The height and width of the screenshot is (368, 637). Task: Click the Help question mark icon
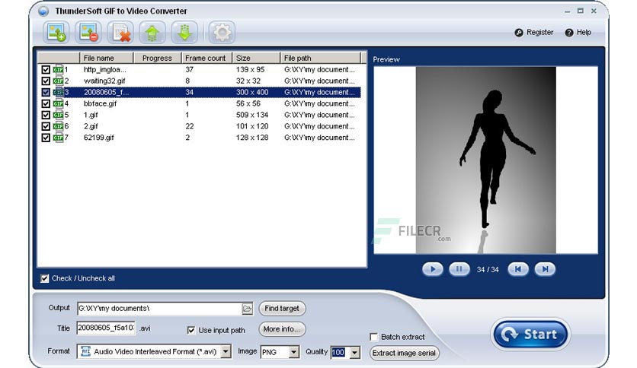(x=569, y=33)
